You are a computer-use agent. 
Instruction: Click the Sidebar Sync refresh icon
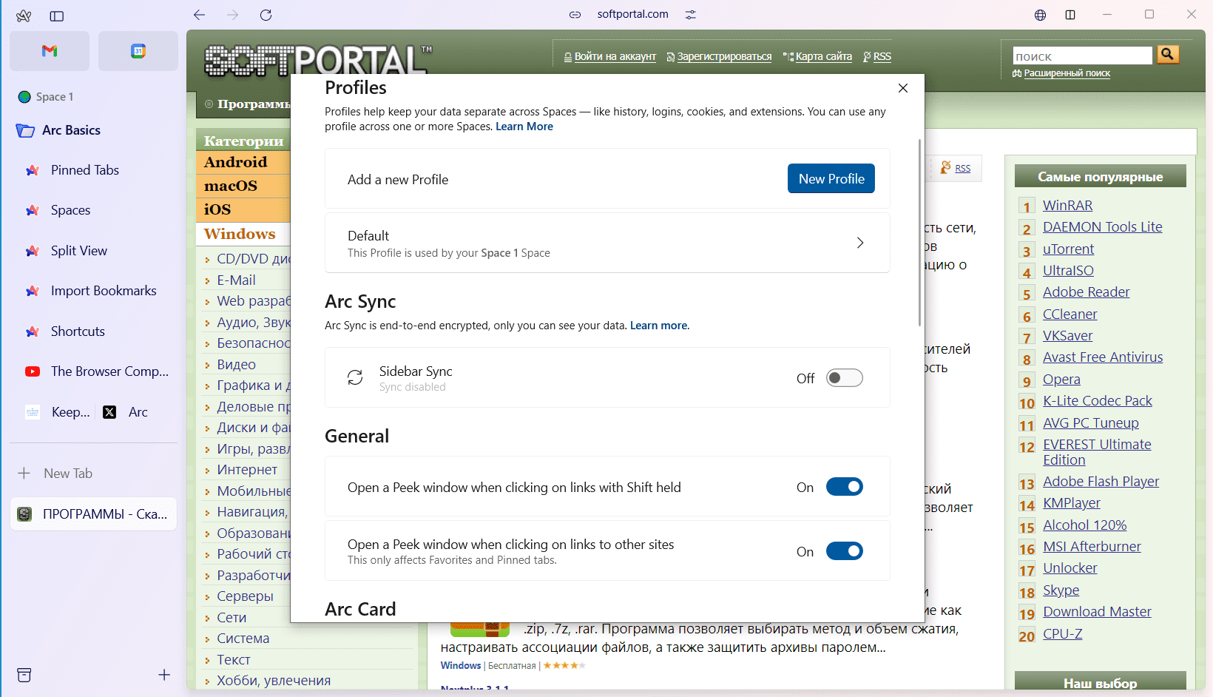[355, 377]
